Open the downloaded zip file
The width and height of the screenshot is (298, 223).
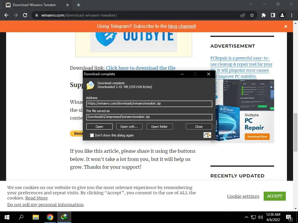click(100, 127)
